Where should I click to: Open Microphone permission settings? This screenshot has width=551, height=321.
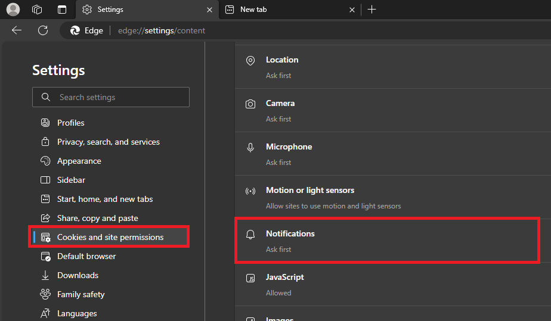393,154
